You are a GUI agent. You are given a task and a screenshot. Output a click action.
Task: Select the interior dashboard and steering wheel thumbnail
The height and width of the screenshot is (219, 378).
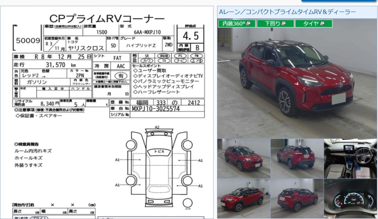350,158
